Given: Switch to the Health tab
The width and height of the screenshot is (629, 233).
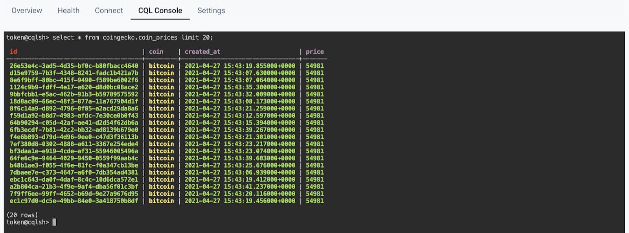Looking at the screenshot, I should [x=68, y=11].
